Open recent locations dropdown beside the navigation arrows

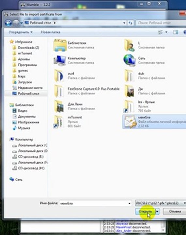pyautogui.click(x=22, y=23)
